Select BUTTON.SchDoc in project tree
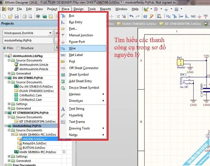 (x=34, y=148)
